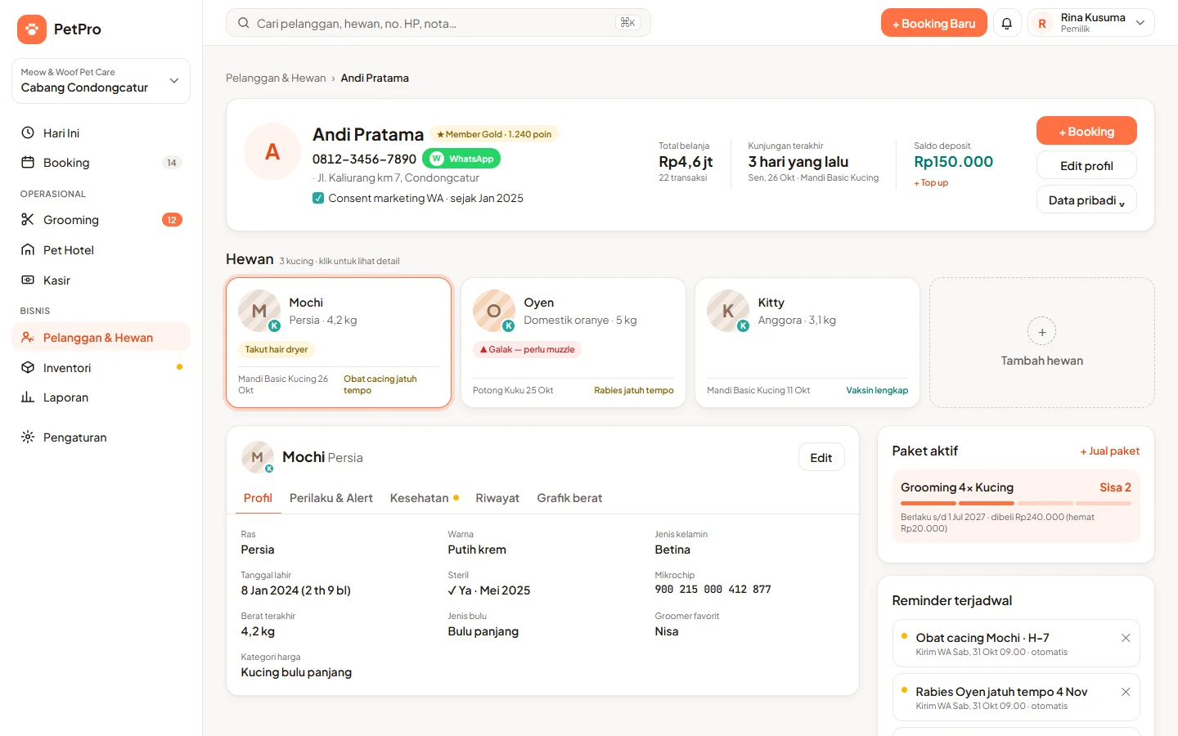The height and width of the screenshot is (736, 1178).
Task: Click the Booking Baru button
Action: (934, 23)
